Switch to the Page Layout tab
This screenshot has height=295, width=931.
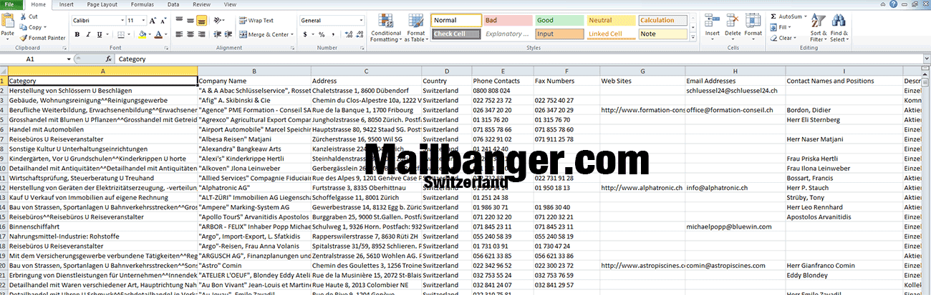coord(102,4)
